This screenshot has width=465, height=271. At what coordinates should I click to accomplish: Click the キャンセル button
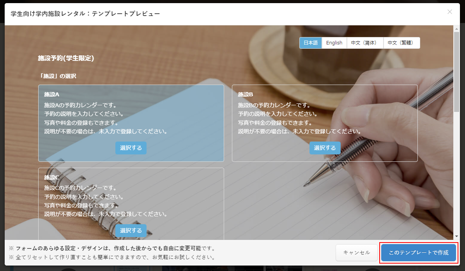(356, 253)
